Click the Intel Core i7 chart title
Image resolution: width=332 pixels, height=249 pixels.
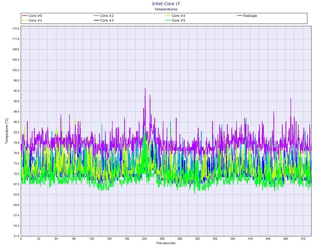pyautogui.click(x=166, y=3)
